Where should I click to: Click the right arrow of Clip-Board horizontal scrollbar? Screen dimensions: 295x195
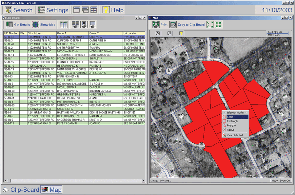[x=144, y=180]
